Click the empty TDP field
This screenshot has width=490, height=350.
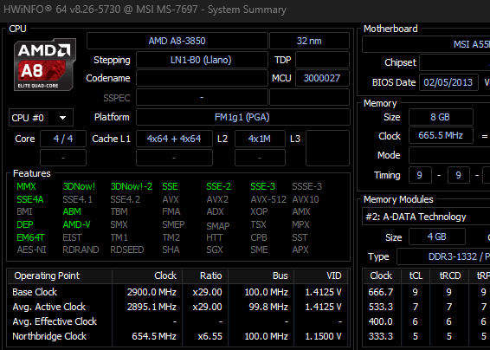coord(322,60)
